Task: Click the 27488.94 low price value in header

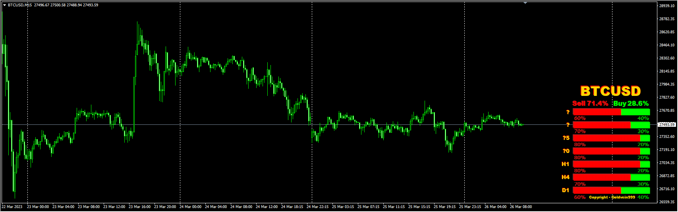Action: [74, 5]
